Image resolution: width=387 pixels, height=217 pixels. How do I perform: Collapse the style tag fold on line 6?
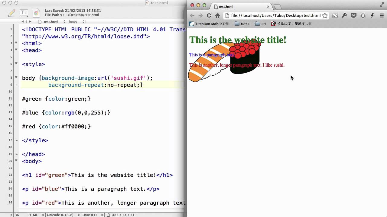[x=16, y=64]
